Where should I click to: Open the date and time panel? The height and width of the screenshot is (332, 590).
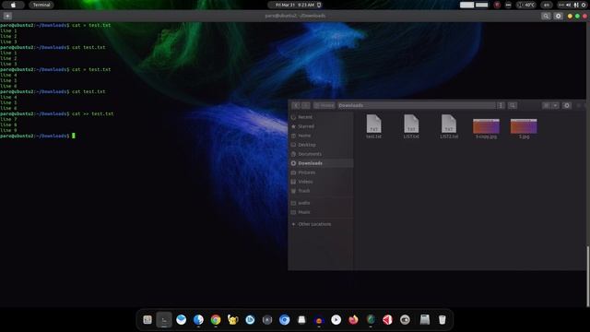click(x=295, y=5)
